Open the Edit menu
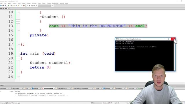 click(x=1, y=3)
